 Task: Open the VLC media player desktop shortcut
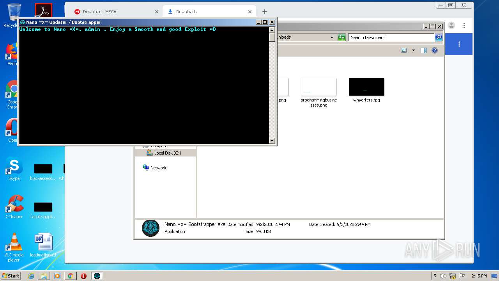click(14, 247)
